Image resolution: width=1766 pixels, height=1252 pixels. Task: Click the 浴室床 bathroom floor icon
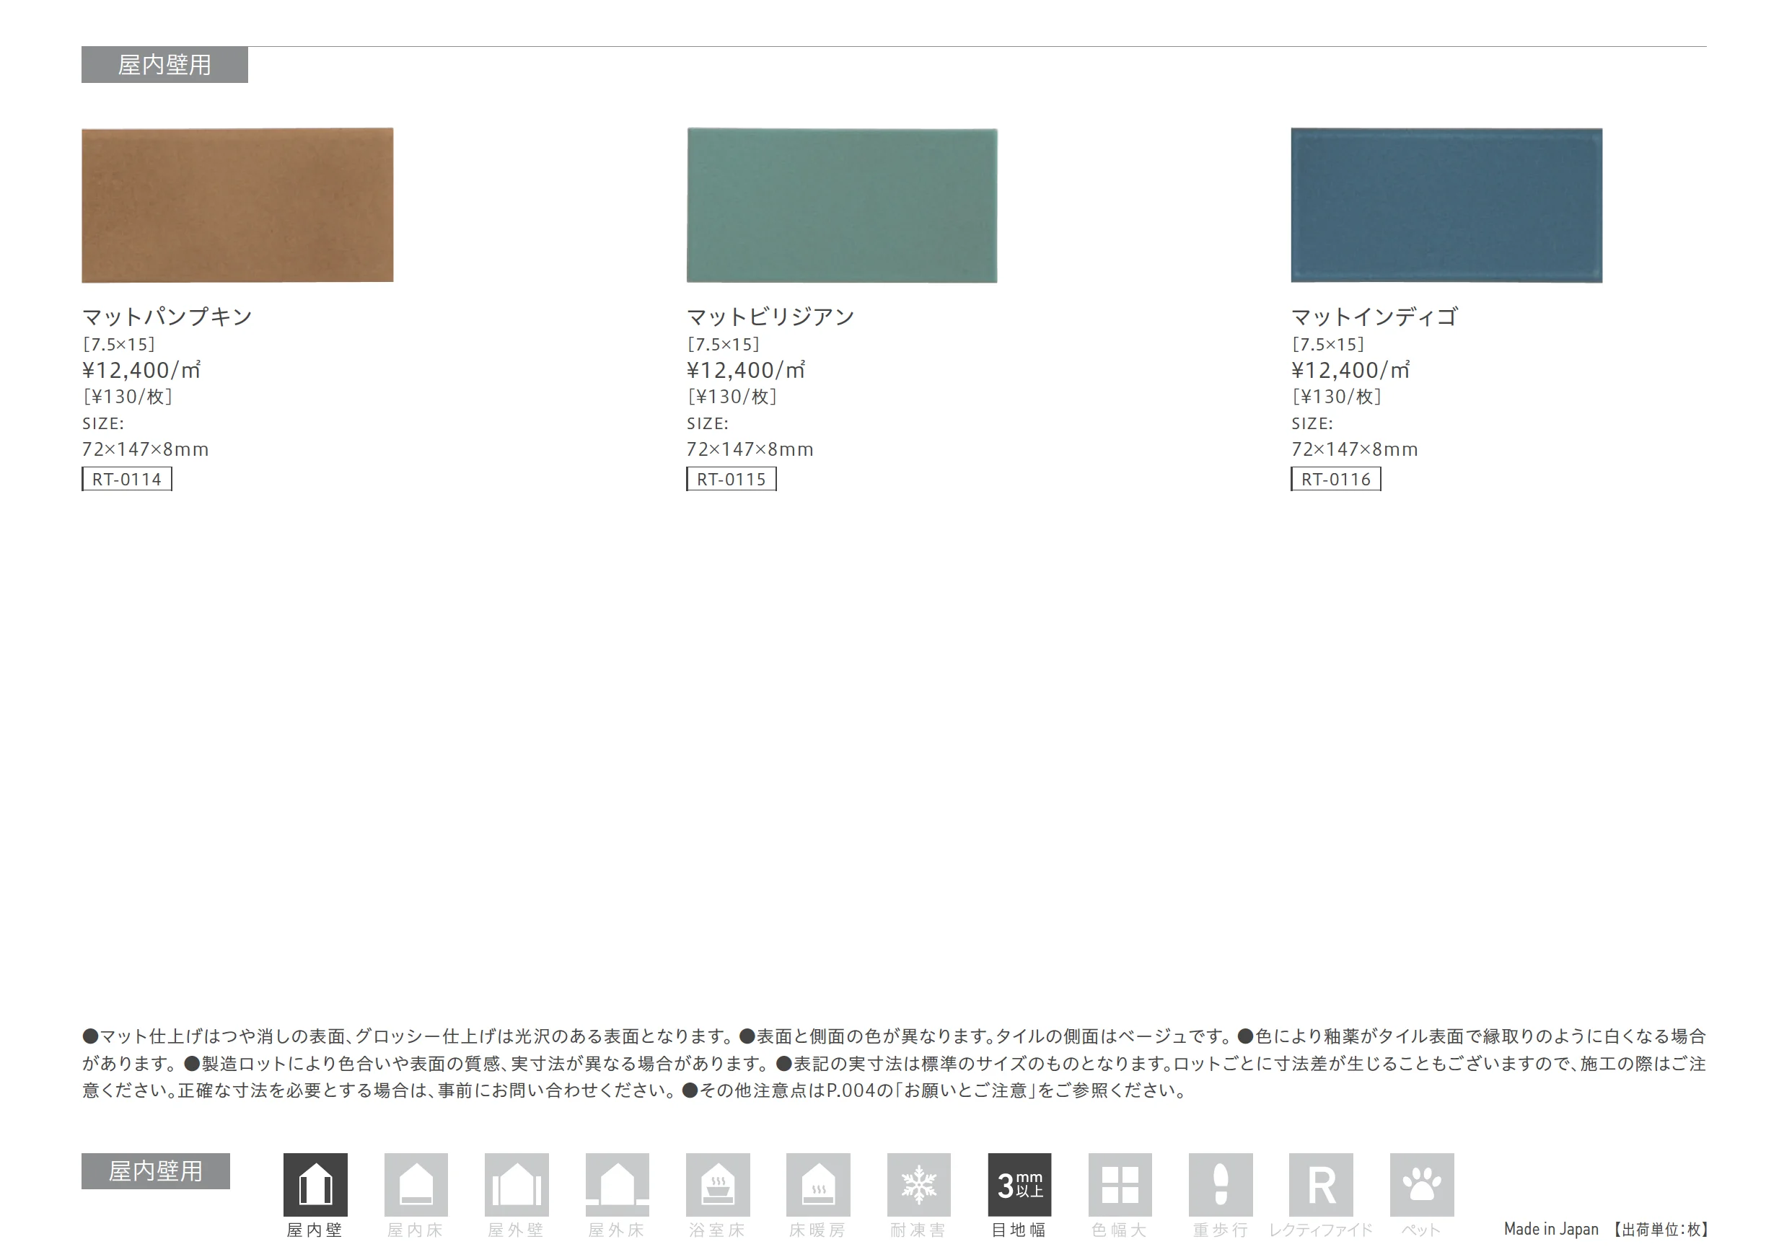click(x=718, y=1184)
